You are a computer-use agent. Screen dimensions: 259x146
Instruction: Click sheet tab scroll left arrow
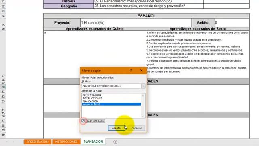(x=7, y=142)
